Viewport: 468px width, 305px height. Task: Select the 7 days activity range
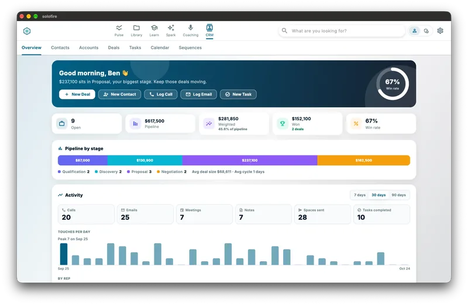point(360,195)
